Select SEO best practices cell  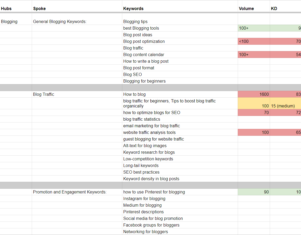click(x=180, y=172)
